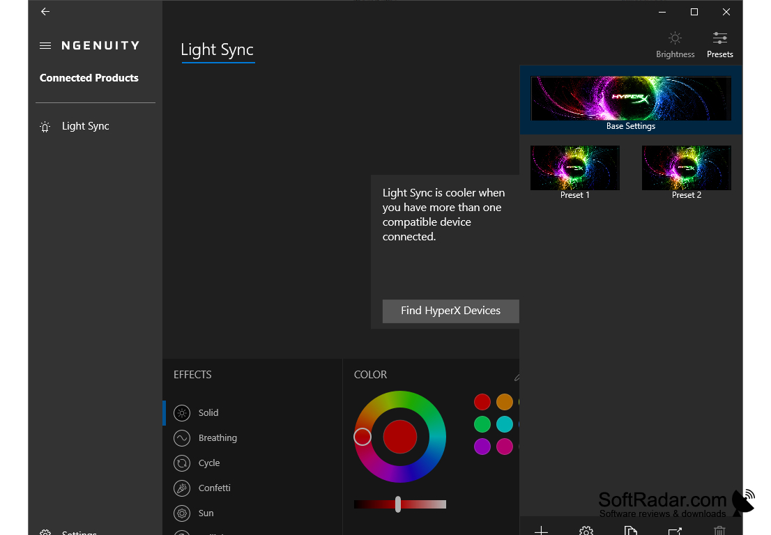Choose the Breathing effect icon
This screenshot has height=535, width=771.
point(182,437)
